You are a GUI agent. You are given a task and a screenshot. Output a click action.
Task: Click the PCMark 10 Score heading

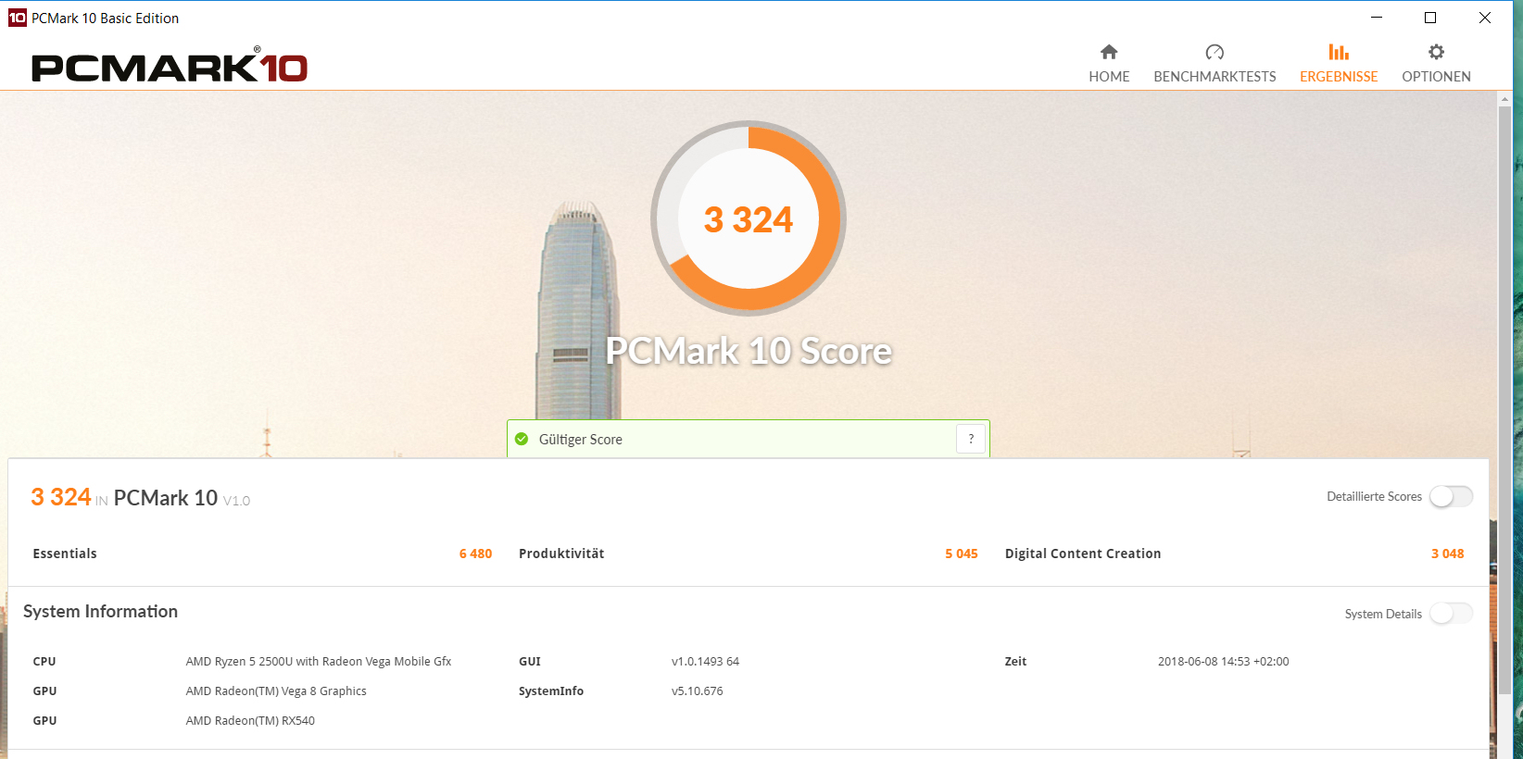click(749, 351)
